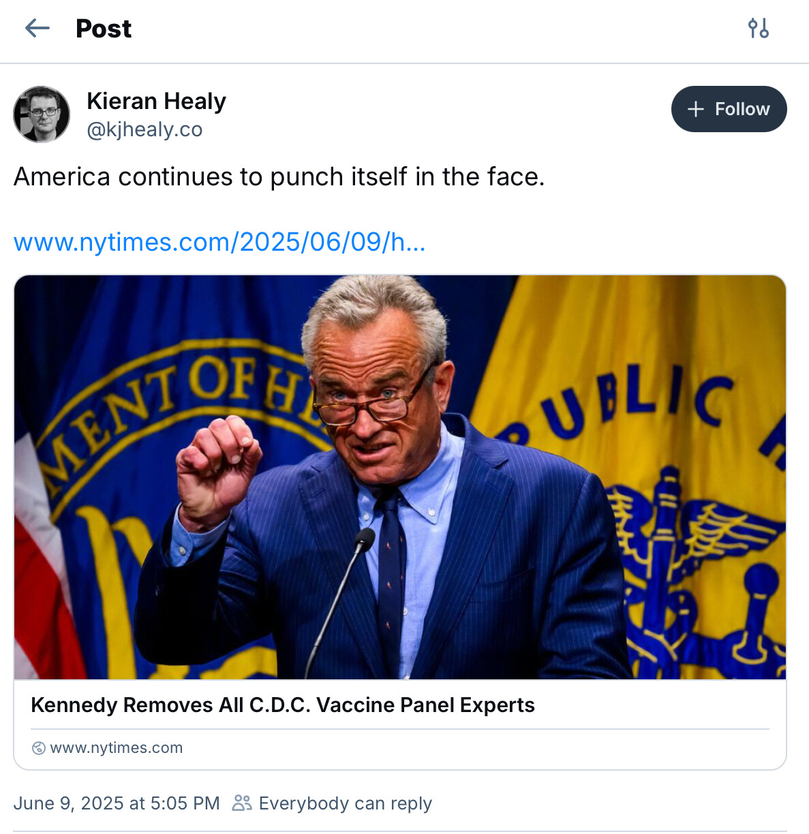
Task: Click the June 9, 2025 timestamp
Action: point(117,803)
